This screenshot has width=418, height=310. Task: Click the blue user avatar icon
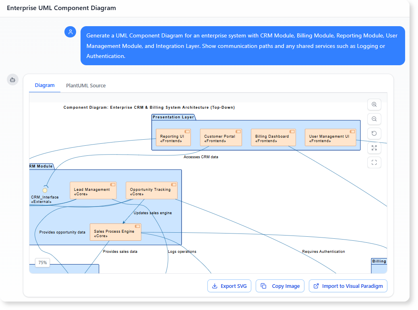pos(70,31)
